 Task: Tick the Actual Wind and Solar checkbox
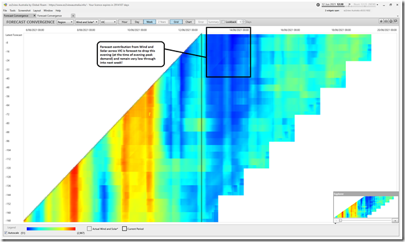coord(89,229)
